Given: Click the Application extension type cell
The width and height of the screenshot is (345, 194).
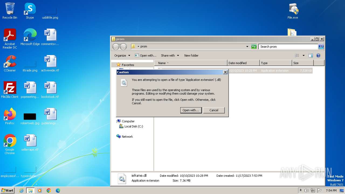Looking at the screenshot, I should [275, 71].
